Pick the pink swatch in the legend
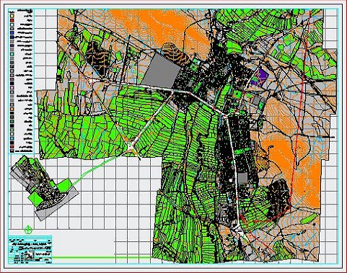Viewport: 347px width, 273px height. tap(12, 88)
